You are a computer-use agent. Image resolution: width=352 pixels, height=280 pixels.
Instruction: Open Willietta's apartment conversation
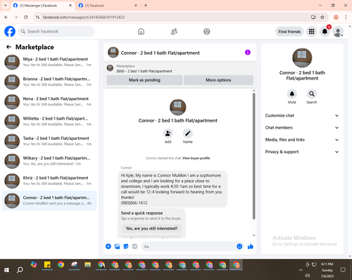click(49, 121)
